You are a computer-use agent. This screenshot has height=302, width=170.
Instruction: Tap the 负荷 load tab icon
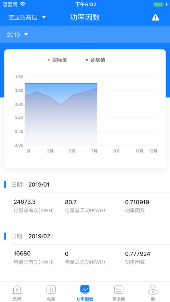[17, 289]
